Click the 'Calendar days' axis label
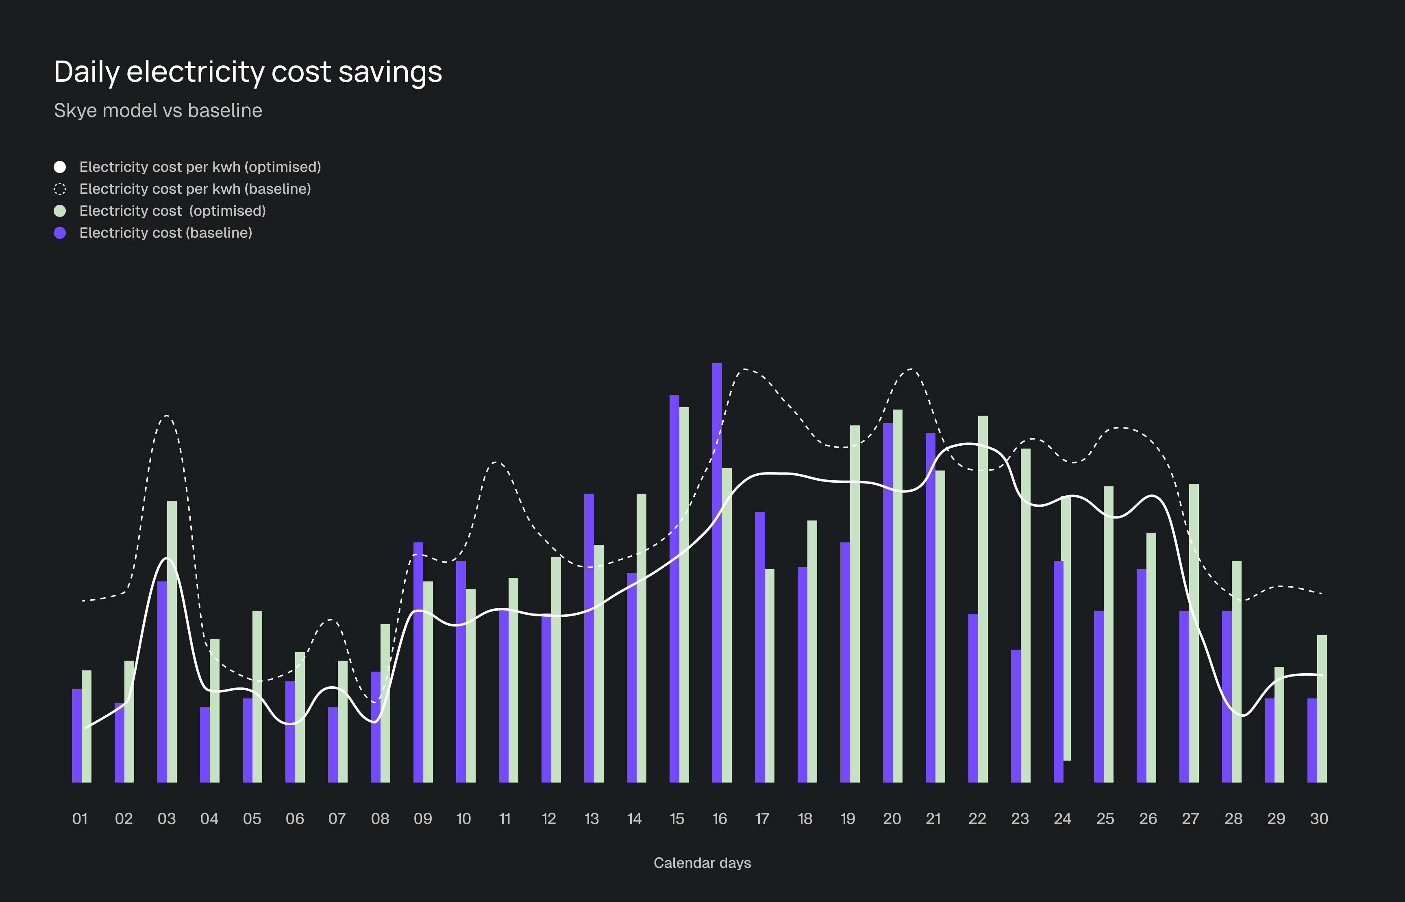Image resolution: width=1405 pixels, height=902 pixels. [x=702, y=863]
